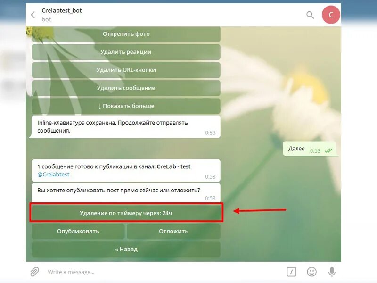Set Удаление по таймеру через: 24ч
Screen dimensions: 377x283
coord(126,213)
